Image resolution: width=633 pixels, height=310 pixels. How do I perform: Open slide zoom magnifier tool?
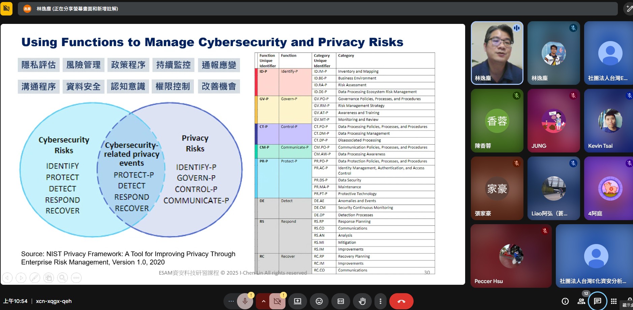62,278
